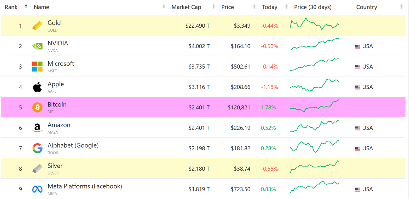409x199 pixels.
Task: Open the Bitcoin name link
Action: (57, 105)
